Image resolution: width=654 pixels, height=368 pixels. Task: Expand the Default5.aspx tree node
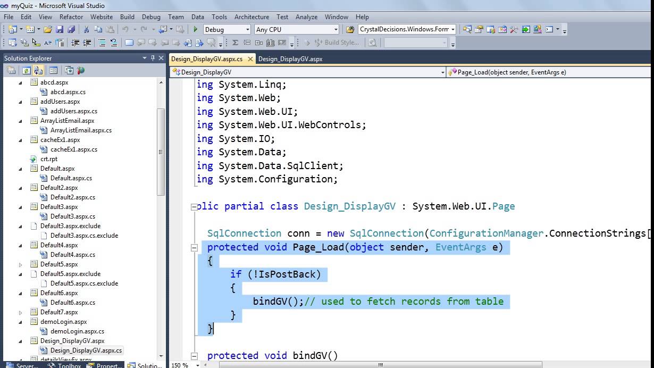21,264
